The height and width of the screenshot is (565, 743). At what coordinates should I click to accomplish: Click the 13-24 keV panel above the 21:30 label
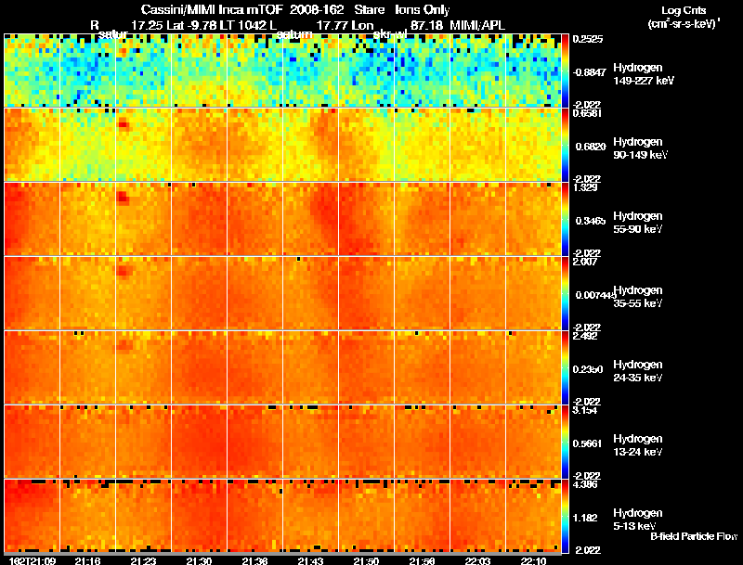pos(200,442)
